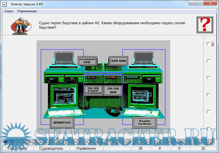Image resolution: width=219 pixels, height=153 pixels.
Task: Click the first round question indicator
Action: (x=17, y=142)
